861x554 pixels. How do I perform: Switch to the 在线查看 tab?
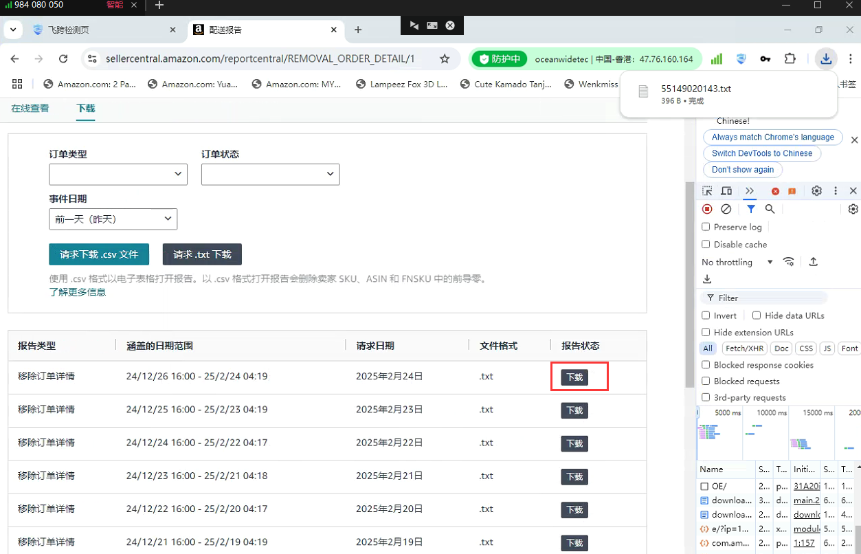(30, 109)
